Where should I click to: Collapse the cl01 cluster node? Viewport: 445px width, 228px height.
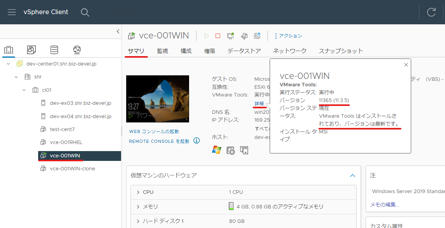click(24, 90)
